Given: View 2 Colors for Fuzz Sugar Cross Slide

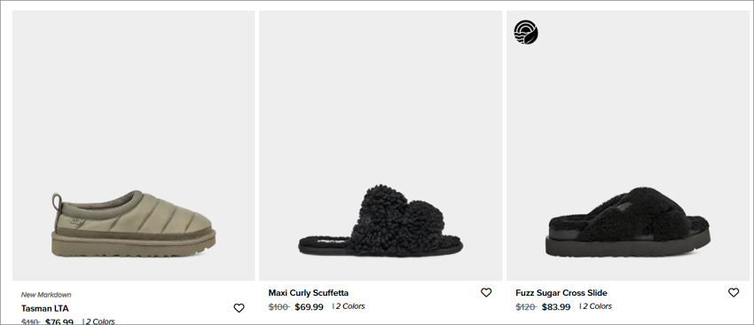Looking at the screenshot, I should click(597, 306).
